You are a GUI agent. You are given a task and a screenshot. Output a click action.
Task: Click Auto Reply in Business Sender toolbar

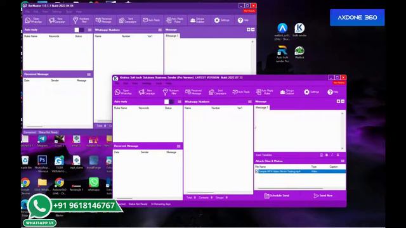coord(241,92)
